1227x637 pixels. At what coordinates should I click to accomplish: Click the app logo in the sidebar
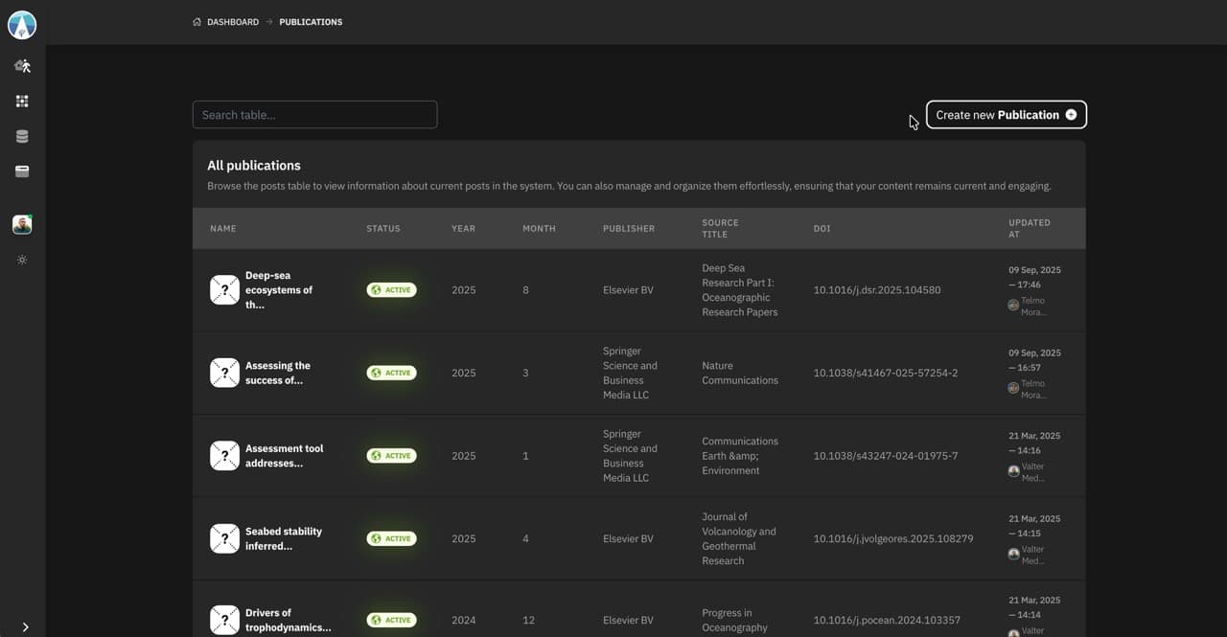pos(22,26)
